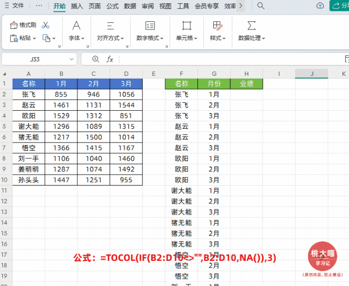Click the search magnifier icon
The height and width of the screenshot is (286, 349).
click(261, 6)
